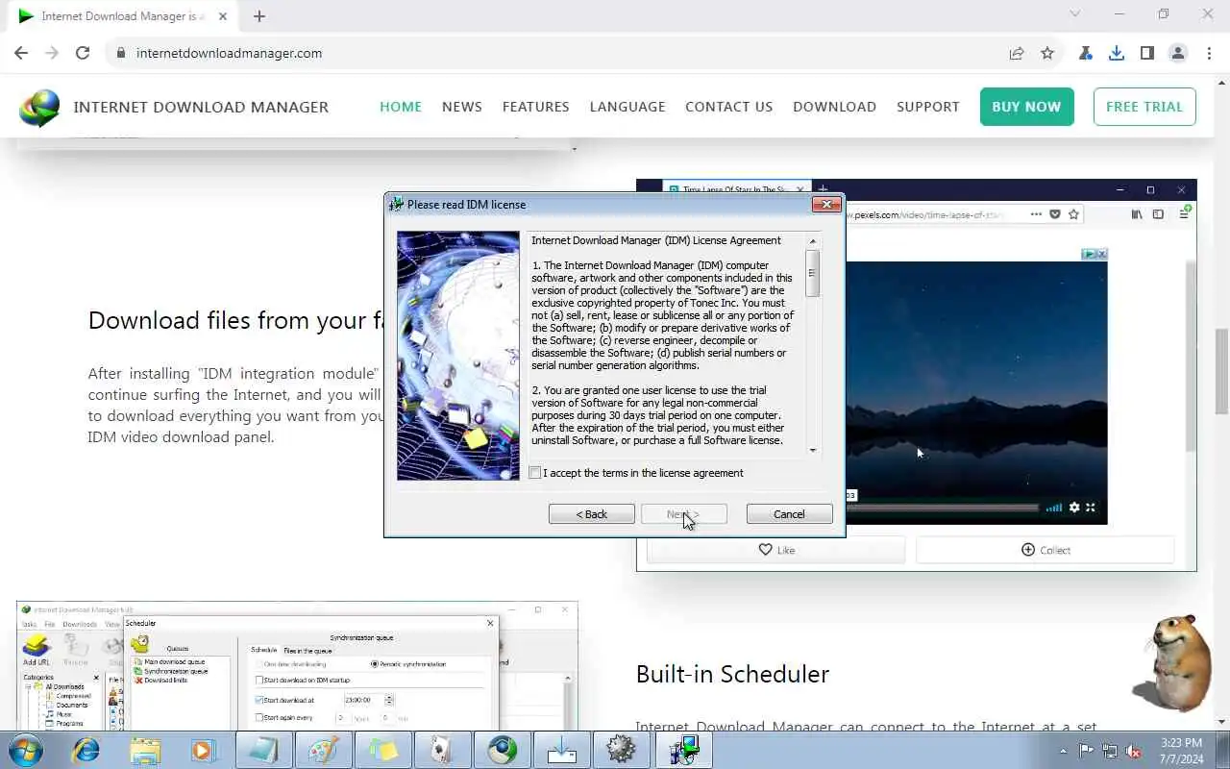
Task: Open Windows Explorer folder icon on the taskbar
Action: pos(145,750)
